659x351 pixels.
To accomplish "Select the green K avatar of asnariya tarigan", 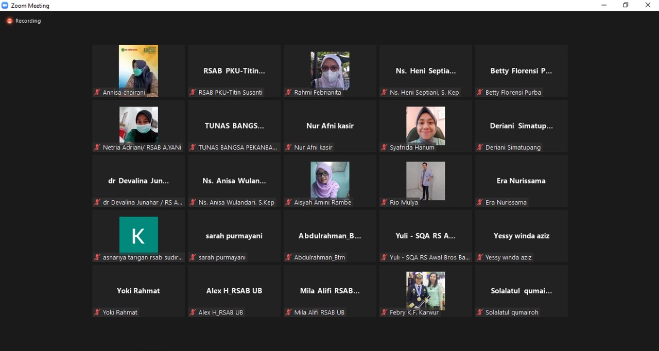I will (138, 235).
